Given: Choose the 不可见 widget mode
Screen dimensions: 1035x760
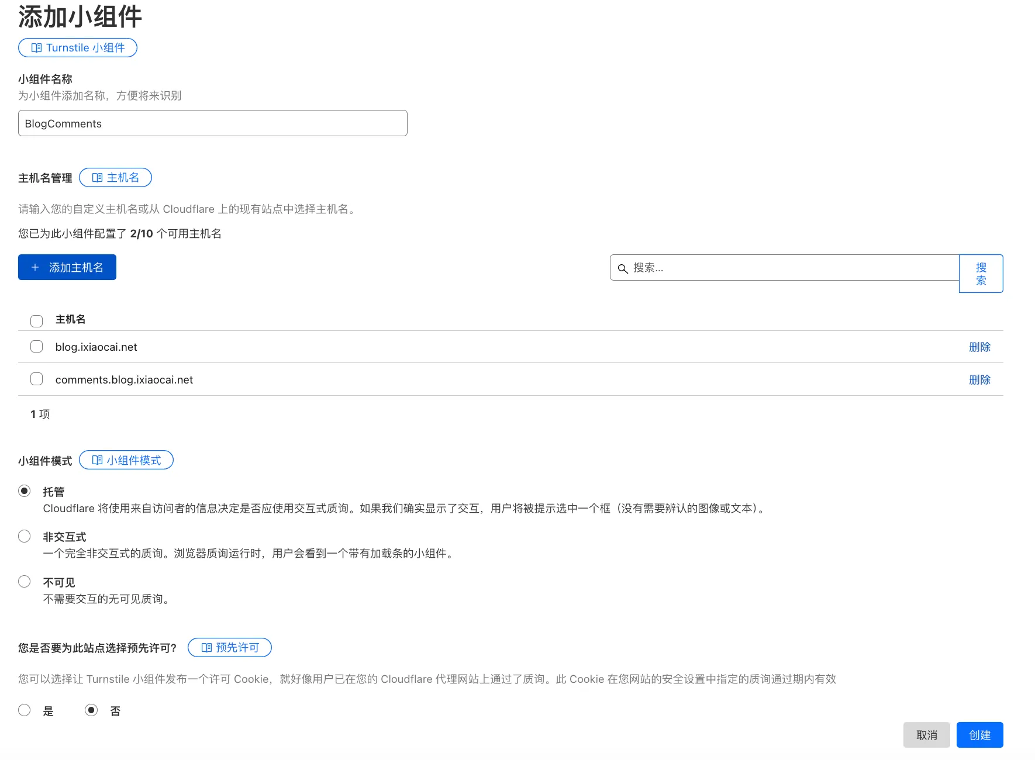Looking at the screenshot, I should point(25,582).
